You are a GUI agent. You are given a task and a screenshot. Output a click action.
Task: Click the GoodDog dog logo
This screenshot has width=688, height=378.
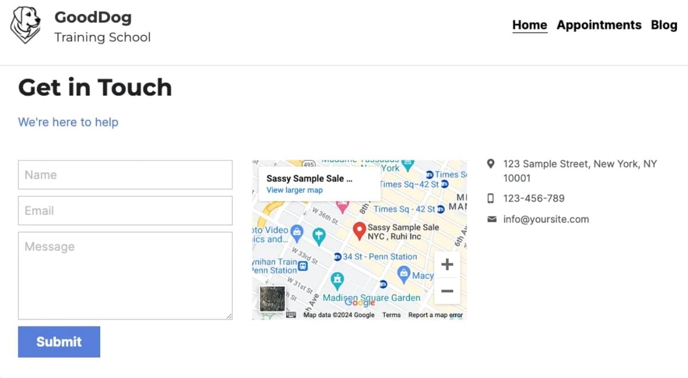[26, 25]
